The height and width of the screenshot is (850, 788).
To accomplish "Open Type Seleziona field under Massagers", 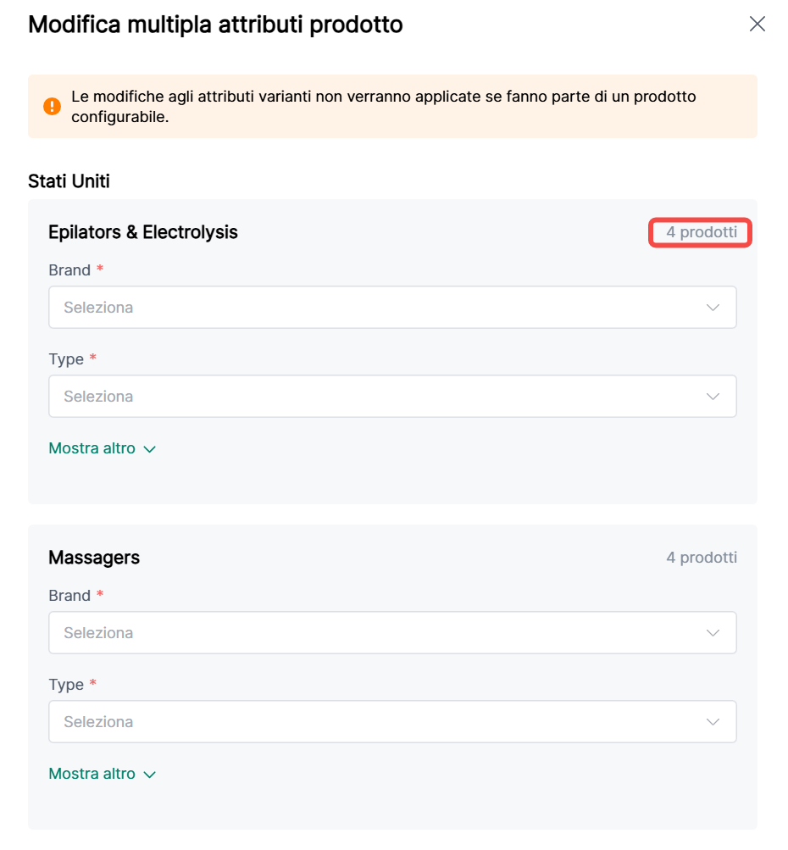I will [373, 722].
